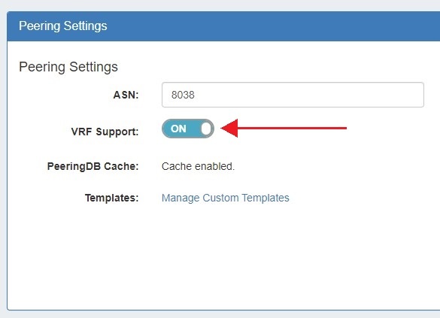
Task: Open Manage Custom Templates link
Action: pyautogui.click(x=226, y=198)
